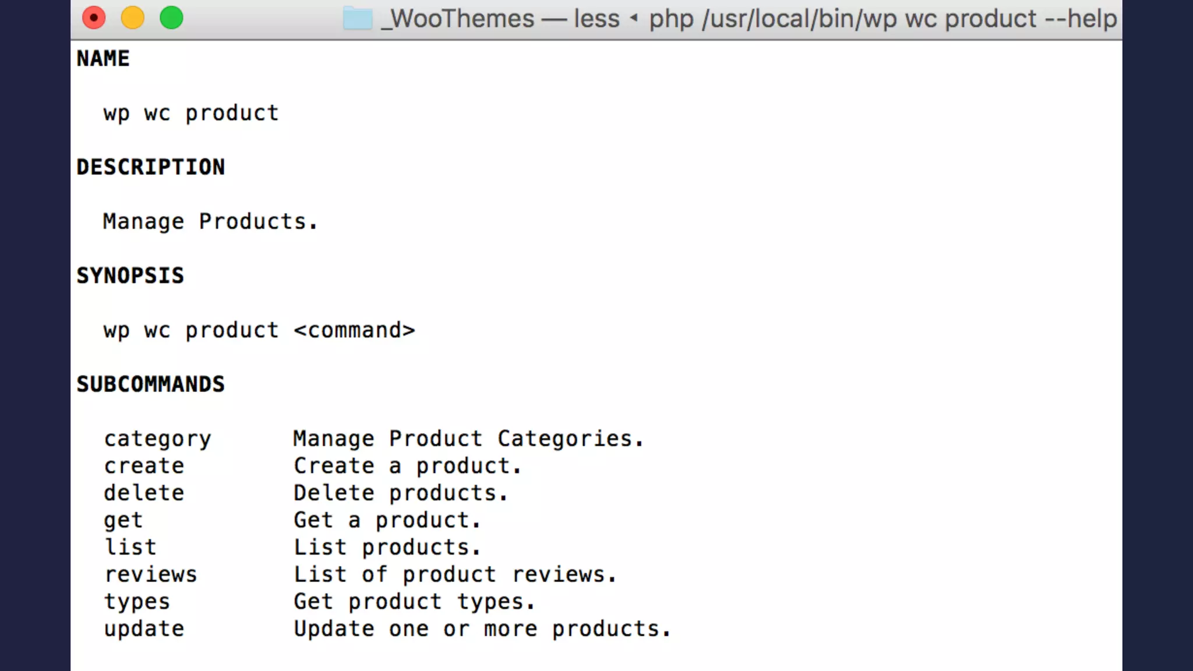
Task: Click the NAME section heading
Action: click(103, 59)
